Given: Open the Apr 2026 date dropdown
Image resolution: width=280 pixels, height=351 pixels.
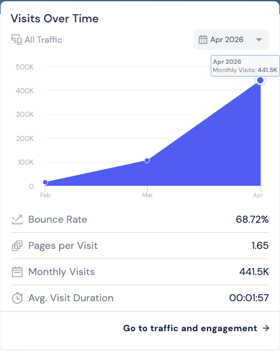Looking at the screenshot, I should click(231, 40).
